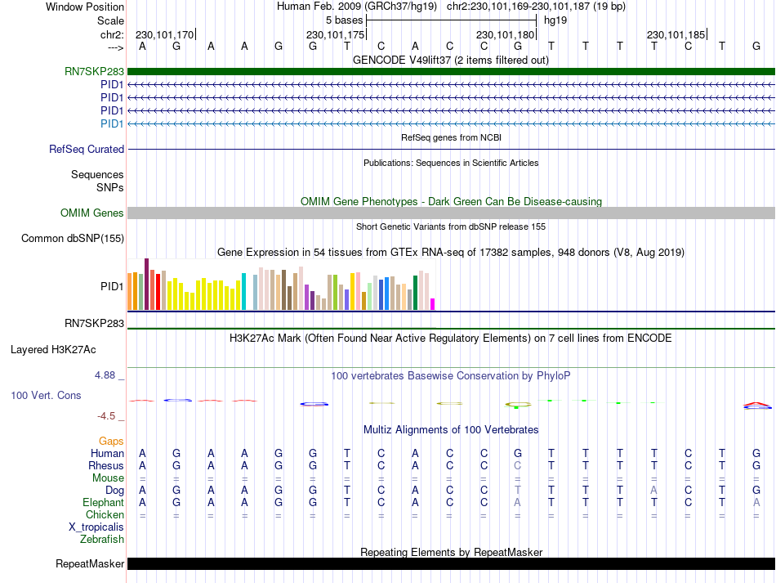Image resolution: width=776 pixels, height=583 pixels.
Task: Open the 100 Vert. Cons track label
Action: click(46, 395)
